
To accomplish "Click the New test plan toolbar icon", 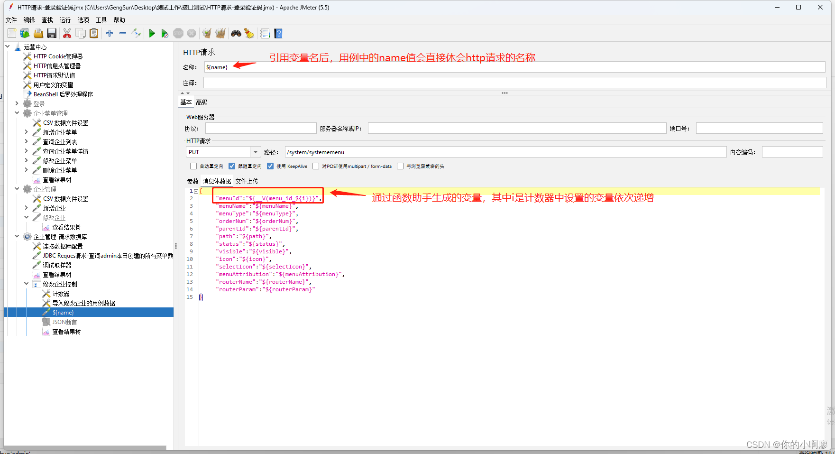I will (x=12, y=33).
